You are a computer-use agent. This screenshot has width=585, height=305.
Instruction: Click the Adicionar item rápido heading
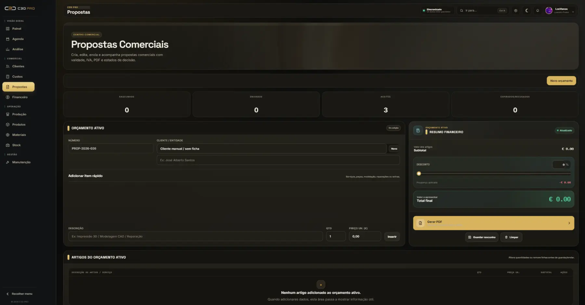tap(85, 176)
